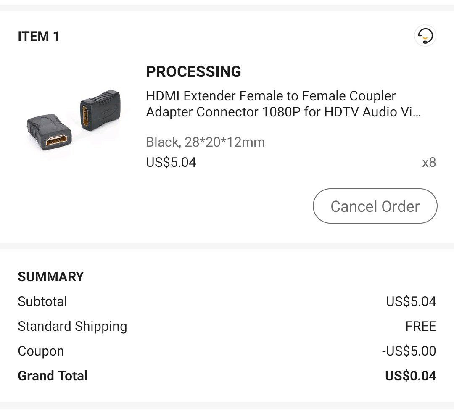Image resolution: width=454 pixels, height=414 pixels.
Task: Select the Grand Total label
Action: pyautogui.click(x=53, y=376)
